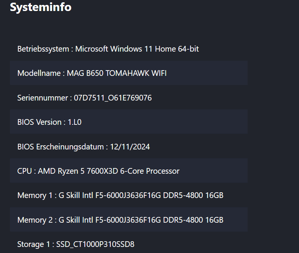Click the SSD_CT1000P310SSD8 storage value
This screenshot has width=299, height=253.
pos(95,244)
